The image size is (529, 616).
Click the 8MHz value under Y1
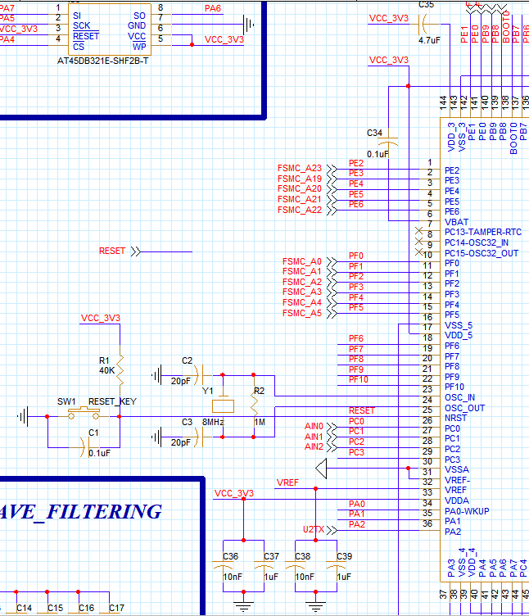(213, 422)
